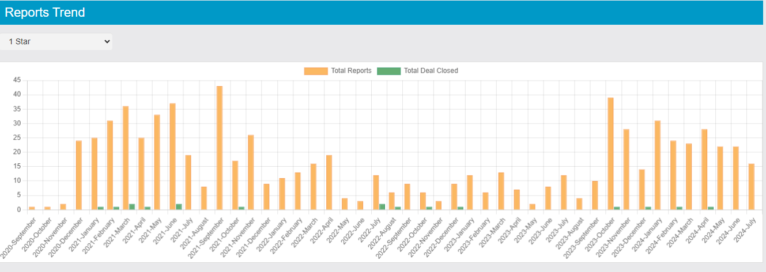Click the 2021-March green deal closed bar

132,207
